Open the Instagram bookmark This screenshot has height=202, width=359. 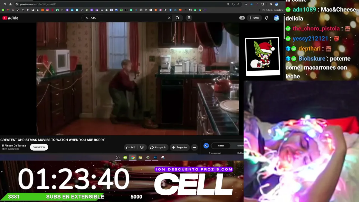tap(47, 10)
